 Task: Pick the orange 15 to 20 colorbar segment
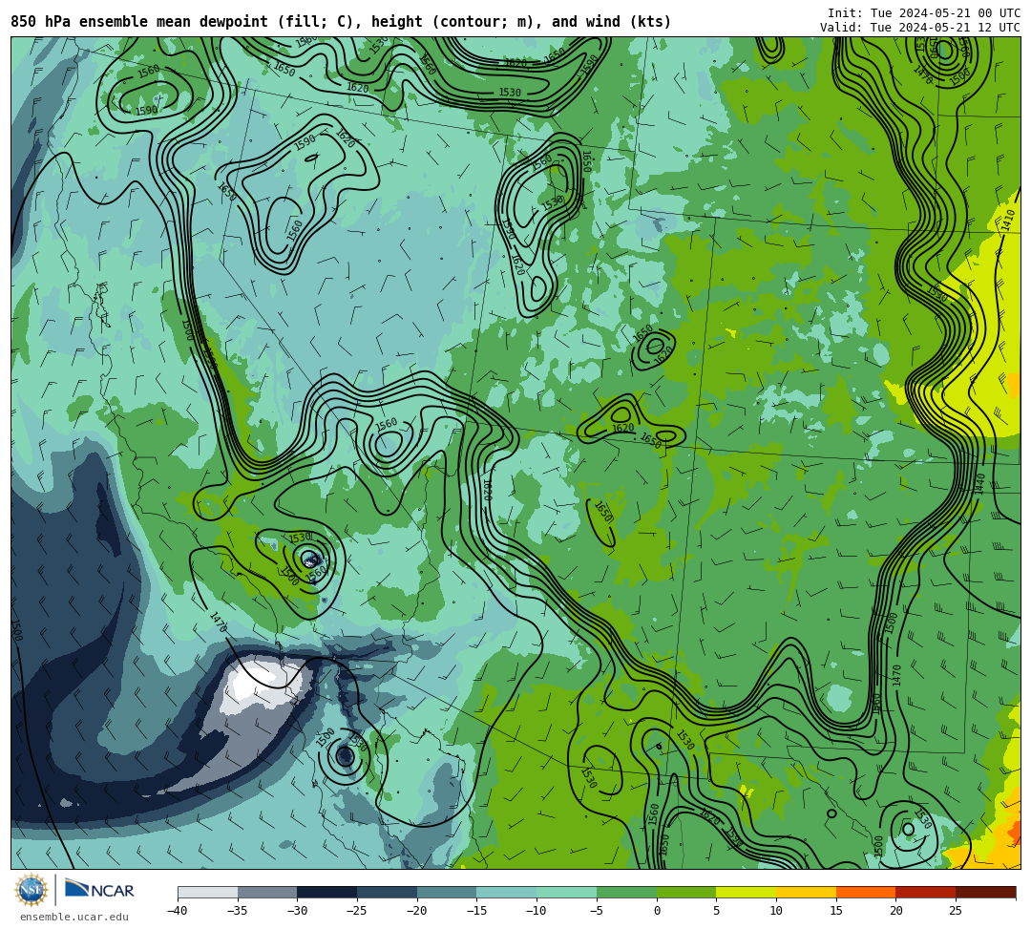(866, 893)
